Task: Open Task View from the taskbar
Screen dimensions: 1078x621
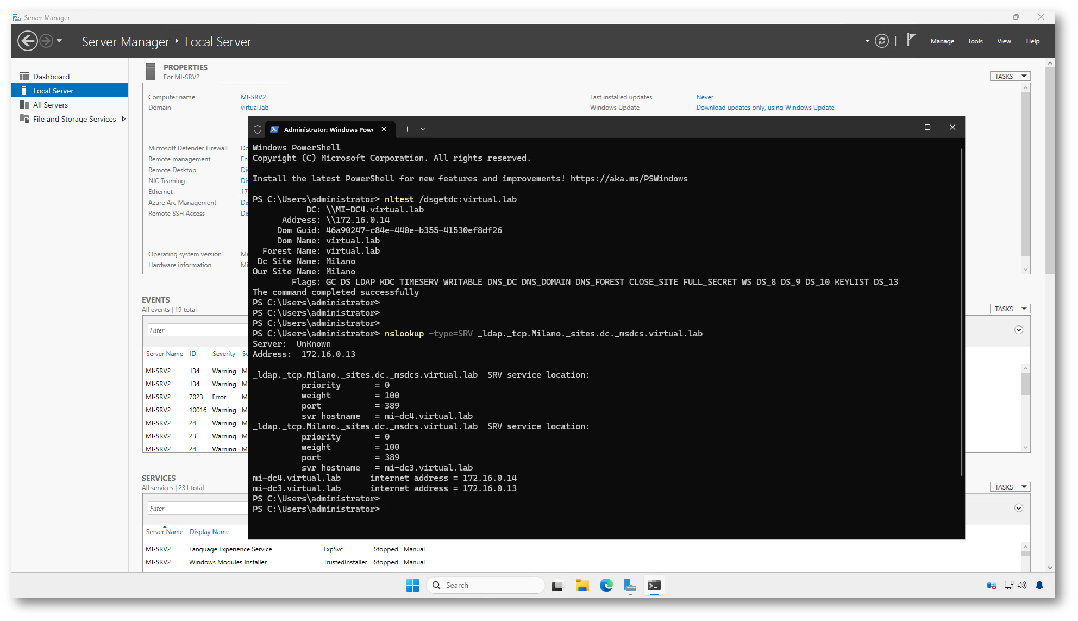Action: [x=557, y=586]
